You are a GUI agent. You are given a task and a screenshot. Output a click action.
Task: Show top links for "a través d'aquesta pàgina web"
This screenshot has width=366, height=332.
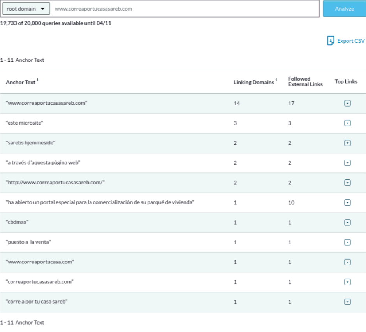point(348,163)
